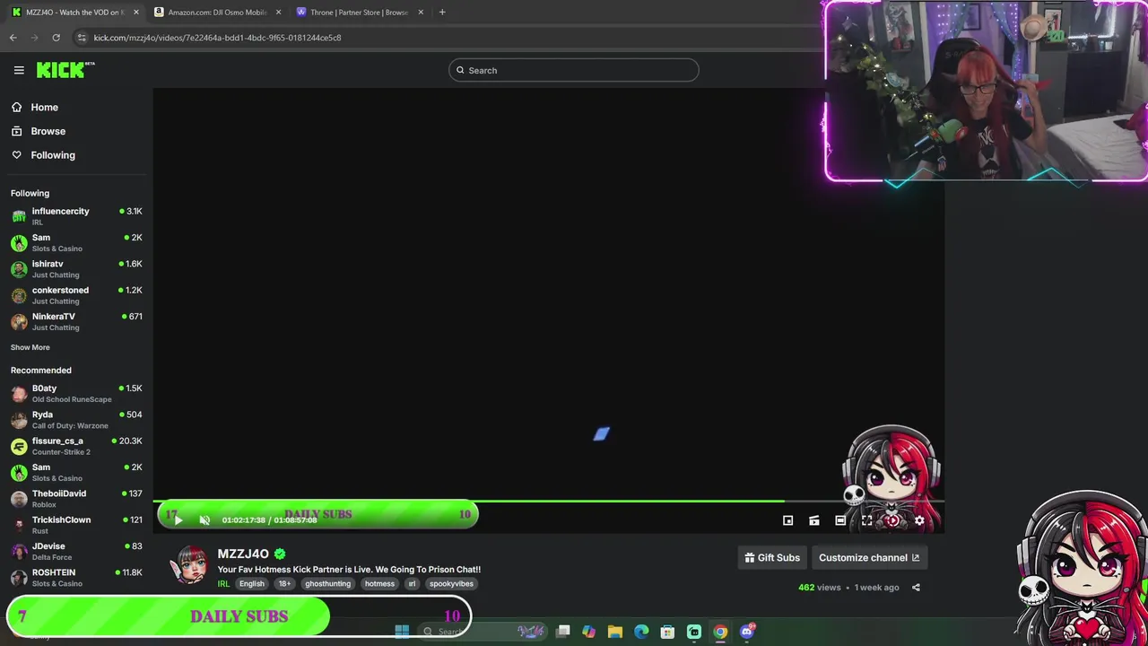This screenshot has height=646, width=1148.
Task: Open B0aty recommended channel
Action: (x=76, y=393)
